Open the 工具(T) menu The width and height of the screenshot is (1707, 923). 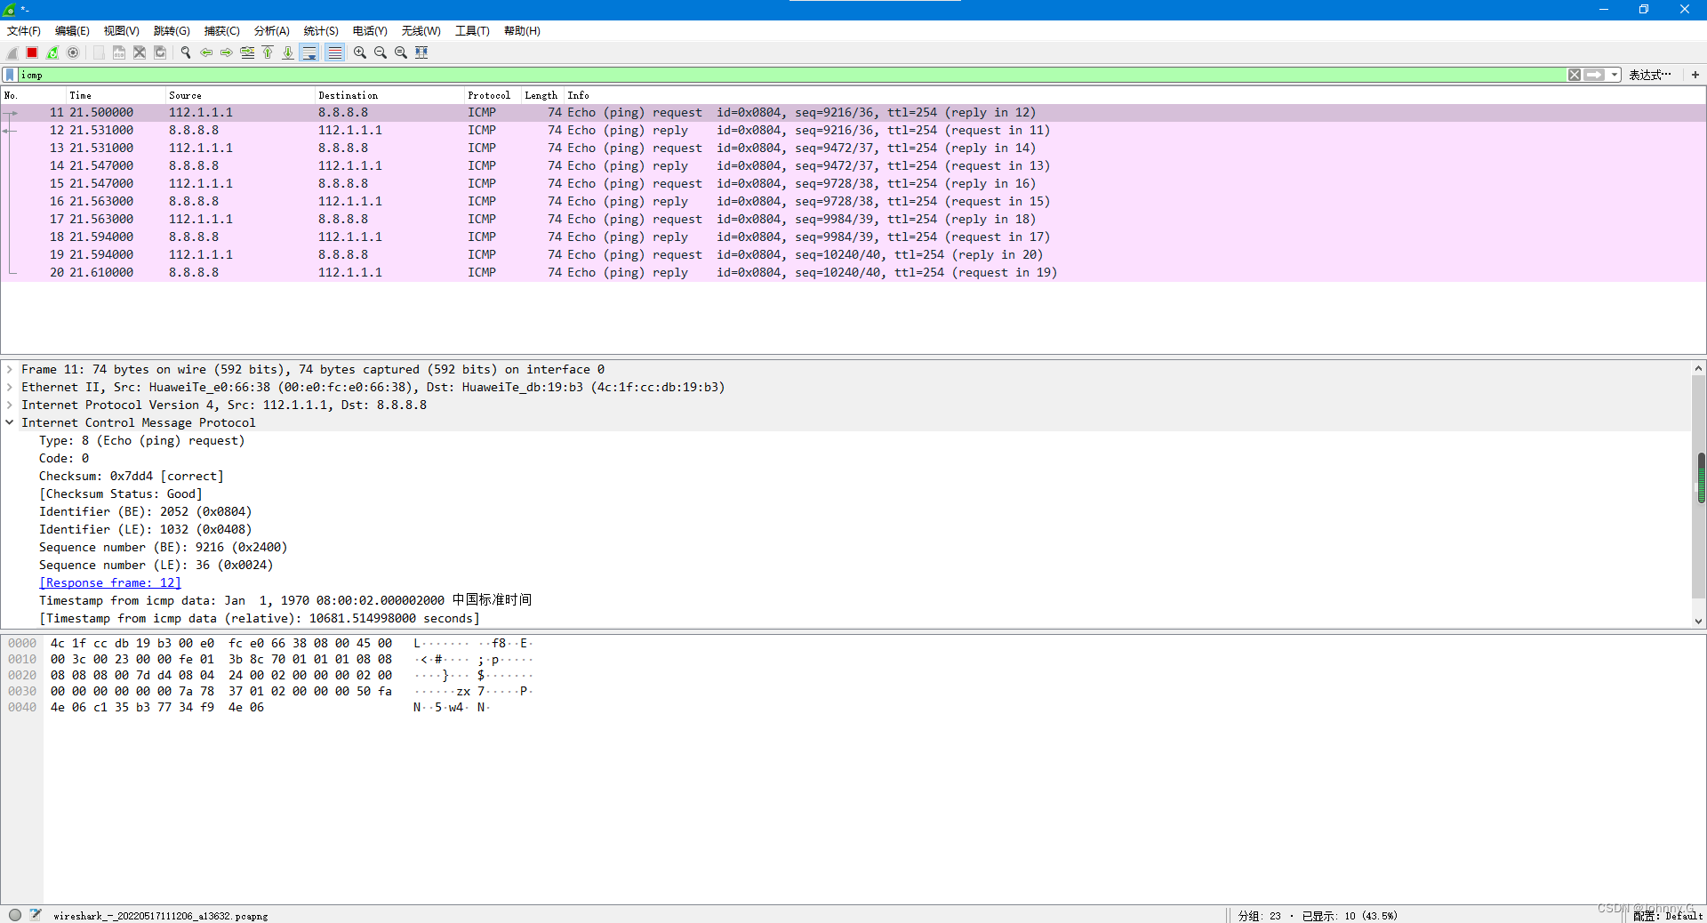click(472, 30)
